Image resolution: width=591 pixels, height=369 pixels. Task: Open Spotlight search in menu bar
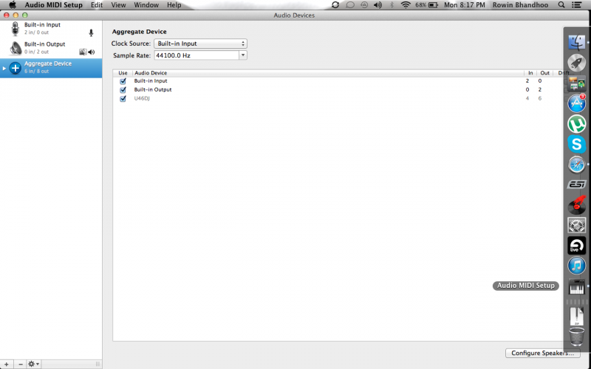point(561,5)
